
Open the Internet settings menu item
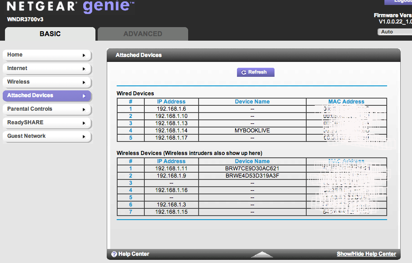pos(47,69)
